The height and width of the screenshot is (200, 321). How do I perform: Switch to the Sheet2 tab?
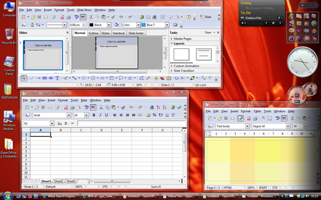59,181
